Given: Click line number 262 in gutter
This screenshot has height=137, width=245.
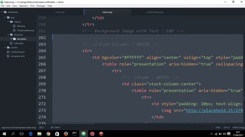Looking at the screenshot, I should point(42,38).
